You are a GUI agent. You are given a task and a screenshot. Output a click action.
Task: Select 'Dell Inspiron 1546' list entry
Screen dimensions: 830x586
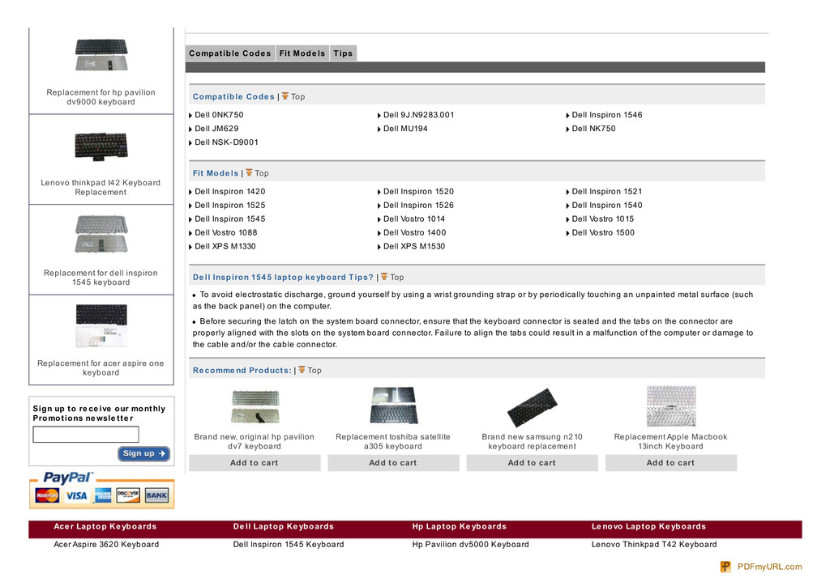pyautogui.click(x=607, y=115)
